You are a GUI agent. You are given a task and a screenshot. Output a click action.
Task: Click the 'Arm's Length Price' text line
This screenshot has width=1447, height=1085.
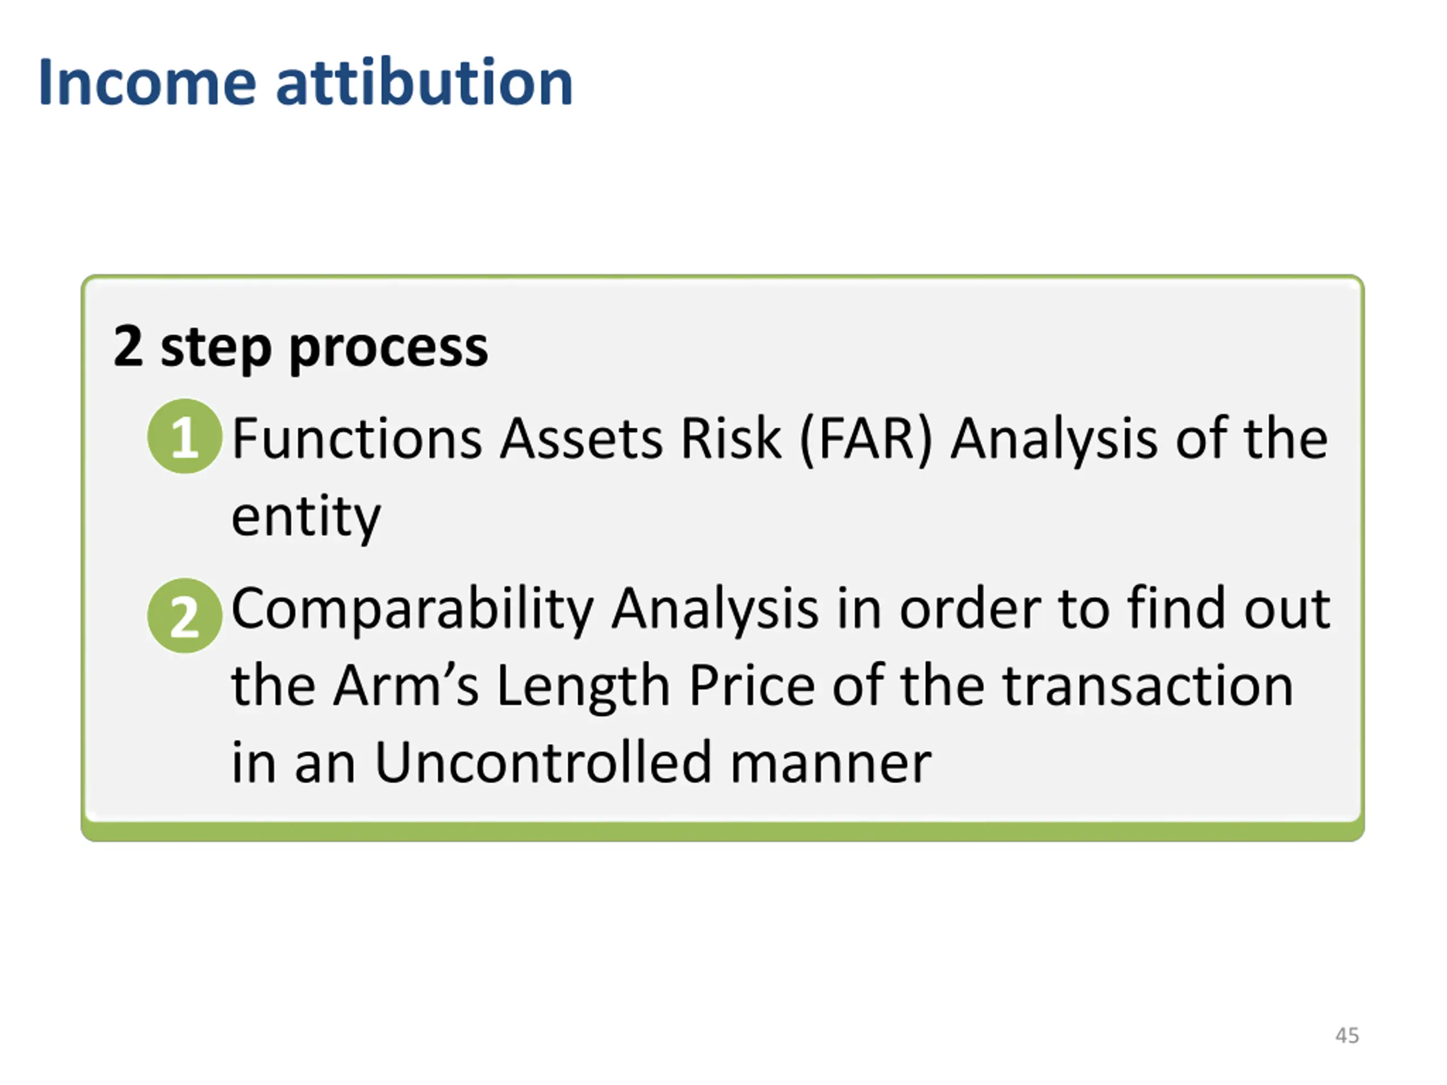[x=763, y=687]
